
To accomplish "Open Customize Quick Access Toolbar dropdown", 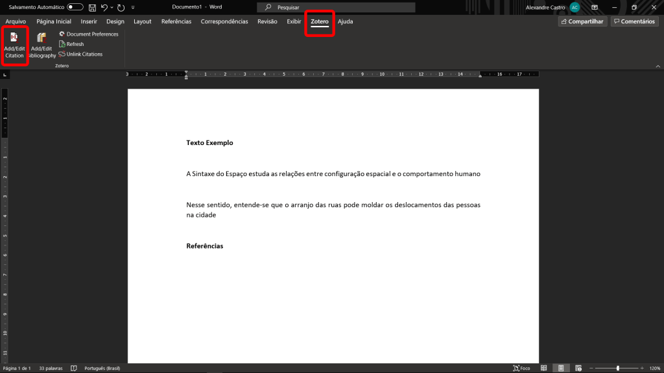I will click(x=133, y=7).
